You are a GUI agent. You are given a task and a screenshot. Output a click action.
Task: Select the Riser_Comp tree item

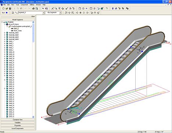[18, 31]
